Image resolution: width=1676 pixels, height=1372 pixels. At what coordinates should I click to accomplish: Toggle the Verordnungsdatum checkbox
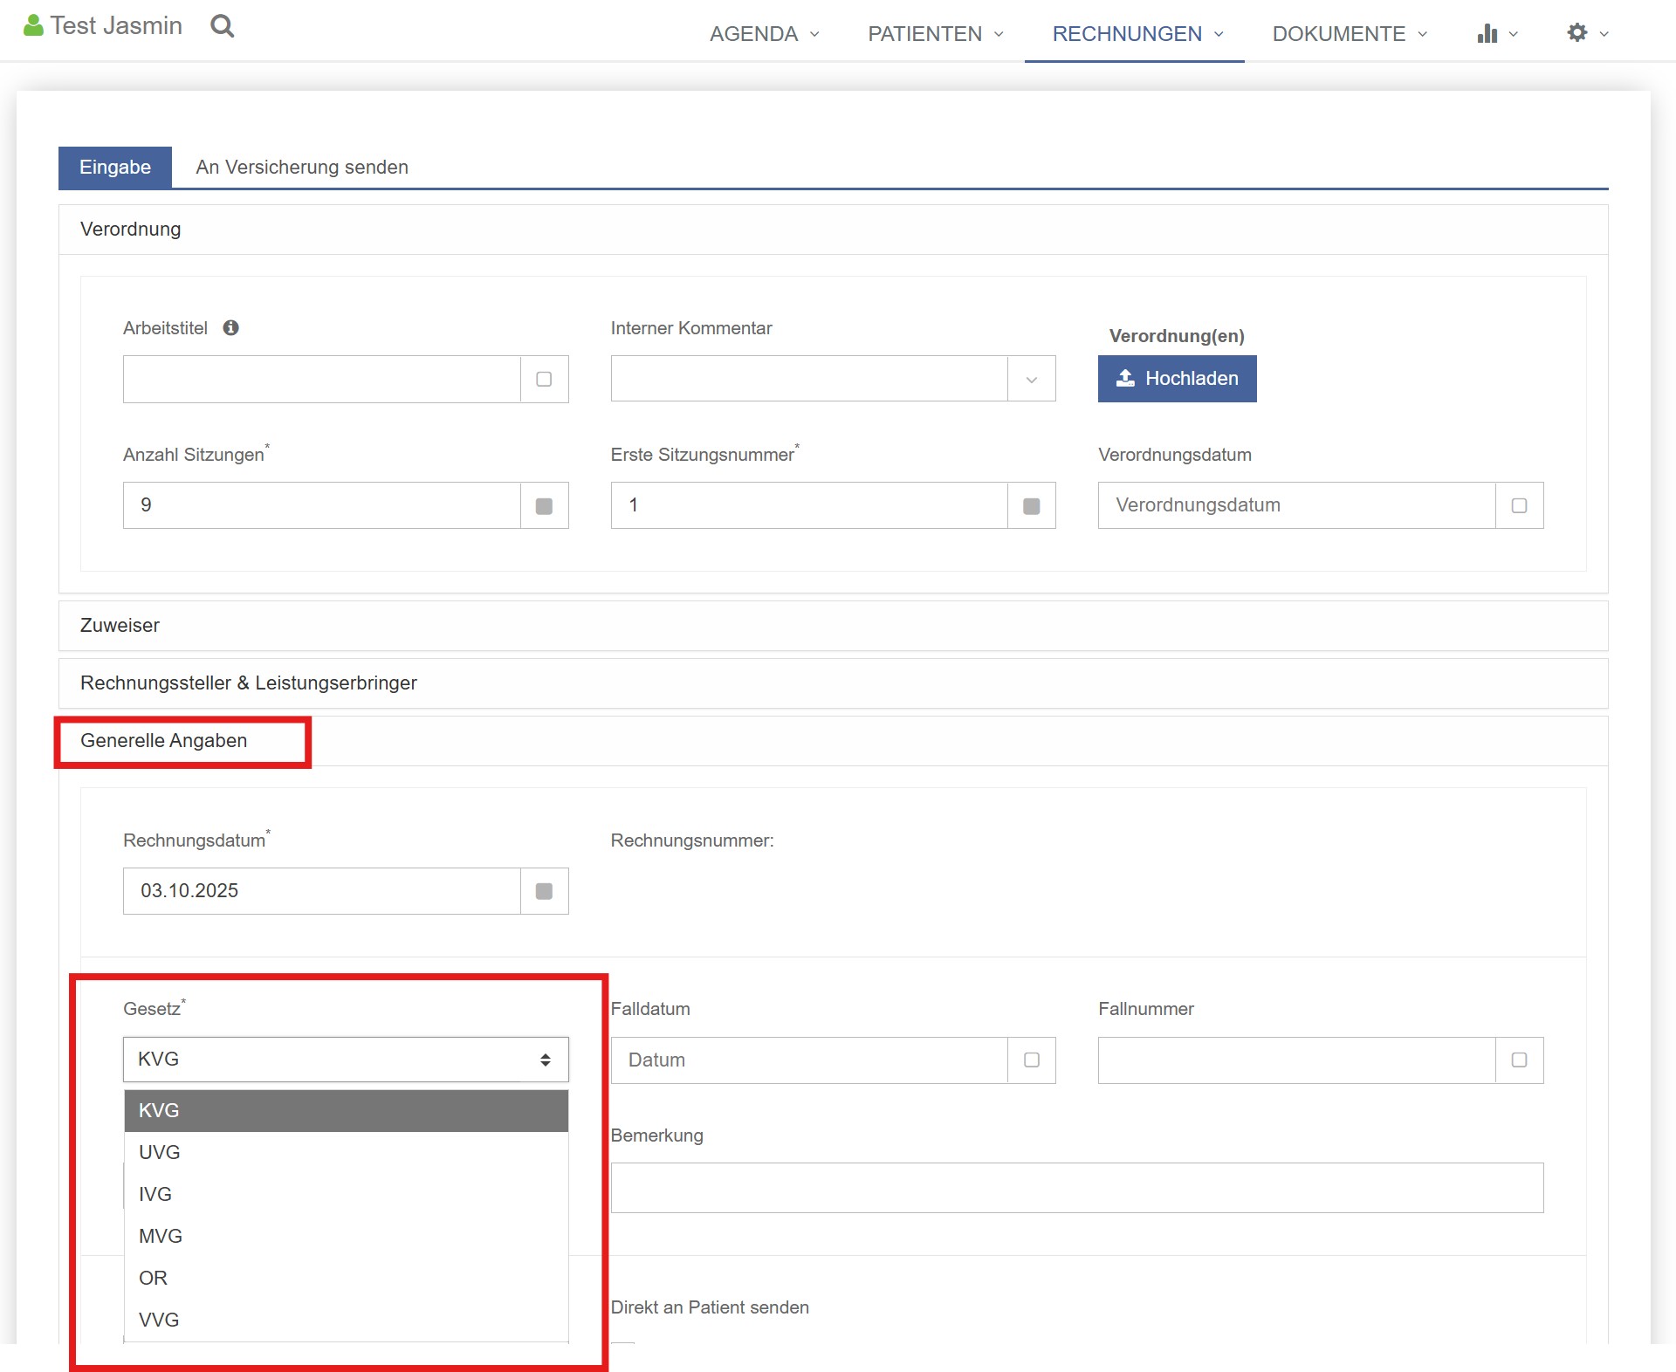coord(1519,506)
